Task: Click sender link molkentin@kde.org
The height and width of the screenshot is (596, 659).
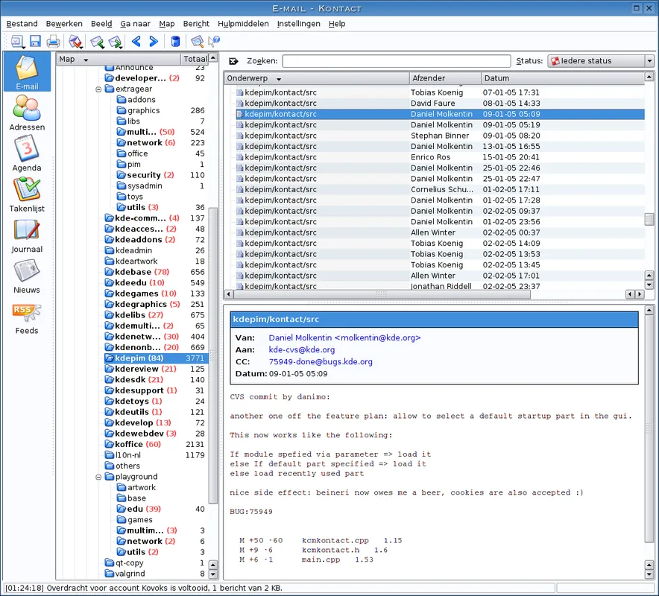Action: tap(344, 337)
